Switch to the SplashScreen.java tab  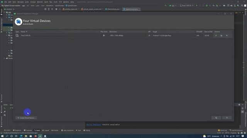click(x=132, y=9)
